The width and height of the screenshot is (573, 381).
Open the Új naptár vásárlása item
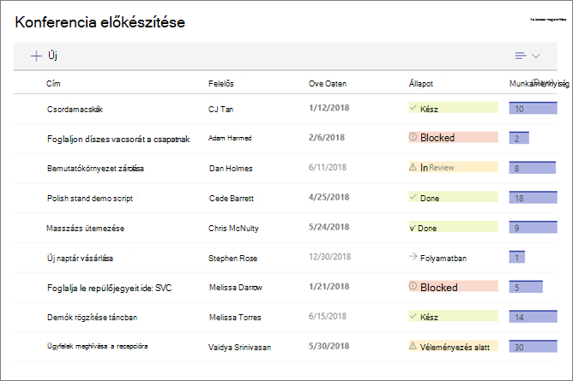tap(80, 258)
